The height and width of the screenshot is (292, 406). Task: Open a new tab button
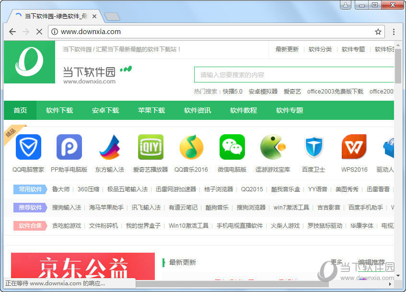(112, 17)
